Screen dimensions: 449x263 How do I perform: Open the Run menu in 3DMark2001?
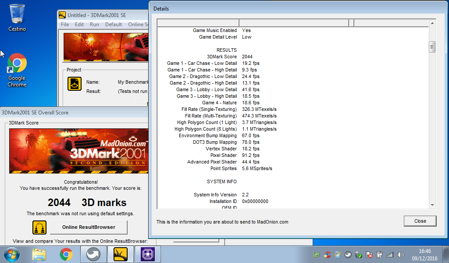coord(95,24)
